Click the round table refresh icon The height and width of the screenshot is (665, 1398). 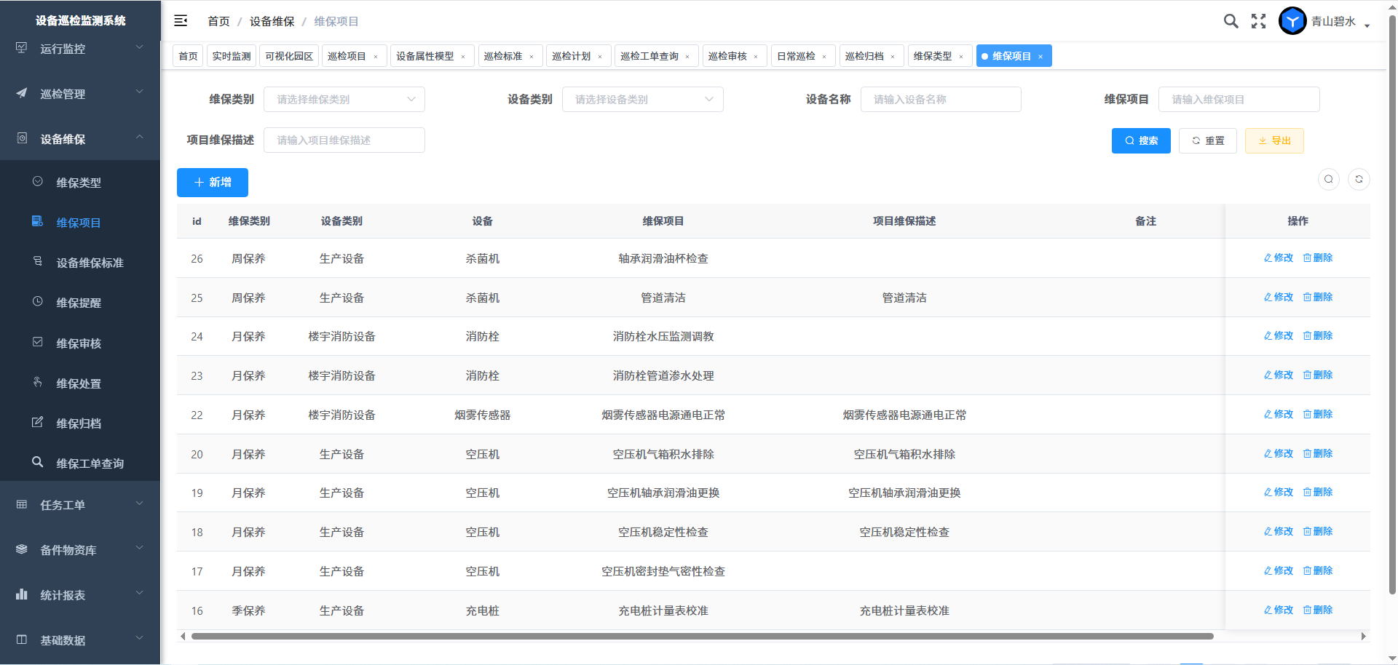[x=1359, y=180]
